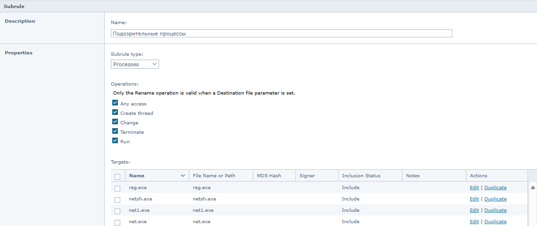The image size is (537, 226).
Task: Duplicate the net.exe target
Action: [495, 222]
